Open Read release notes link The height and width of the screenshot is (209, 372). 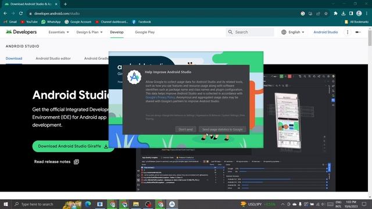[x=56, y=161]
